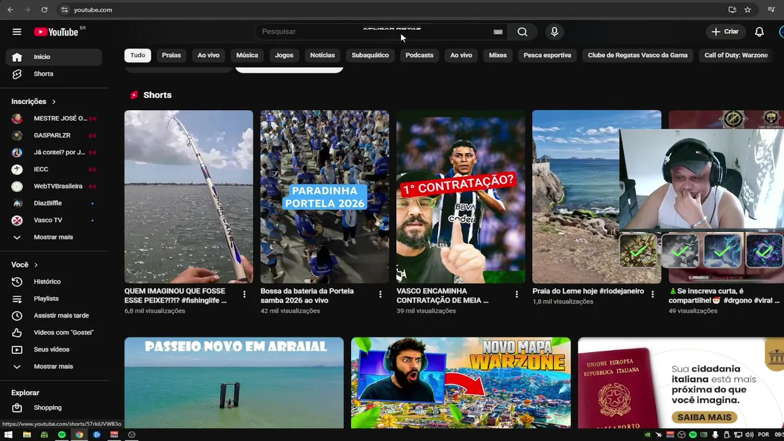Open Histórico in the sidebar
Screen dimensions: 784x441
tap(54, 282)
